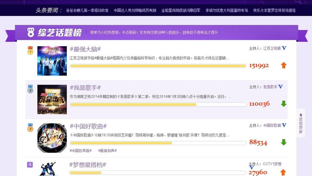Click orange up arrow beside 151992
The width and height of the screenshot is (312, 176).
[x=284, y=65]
